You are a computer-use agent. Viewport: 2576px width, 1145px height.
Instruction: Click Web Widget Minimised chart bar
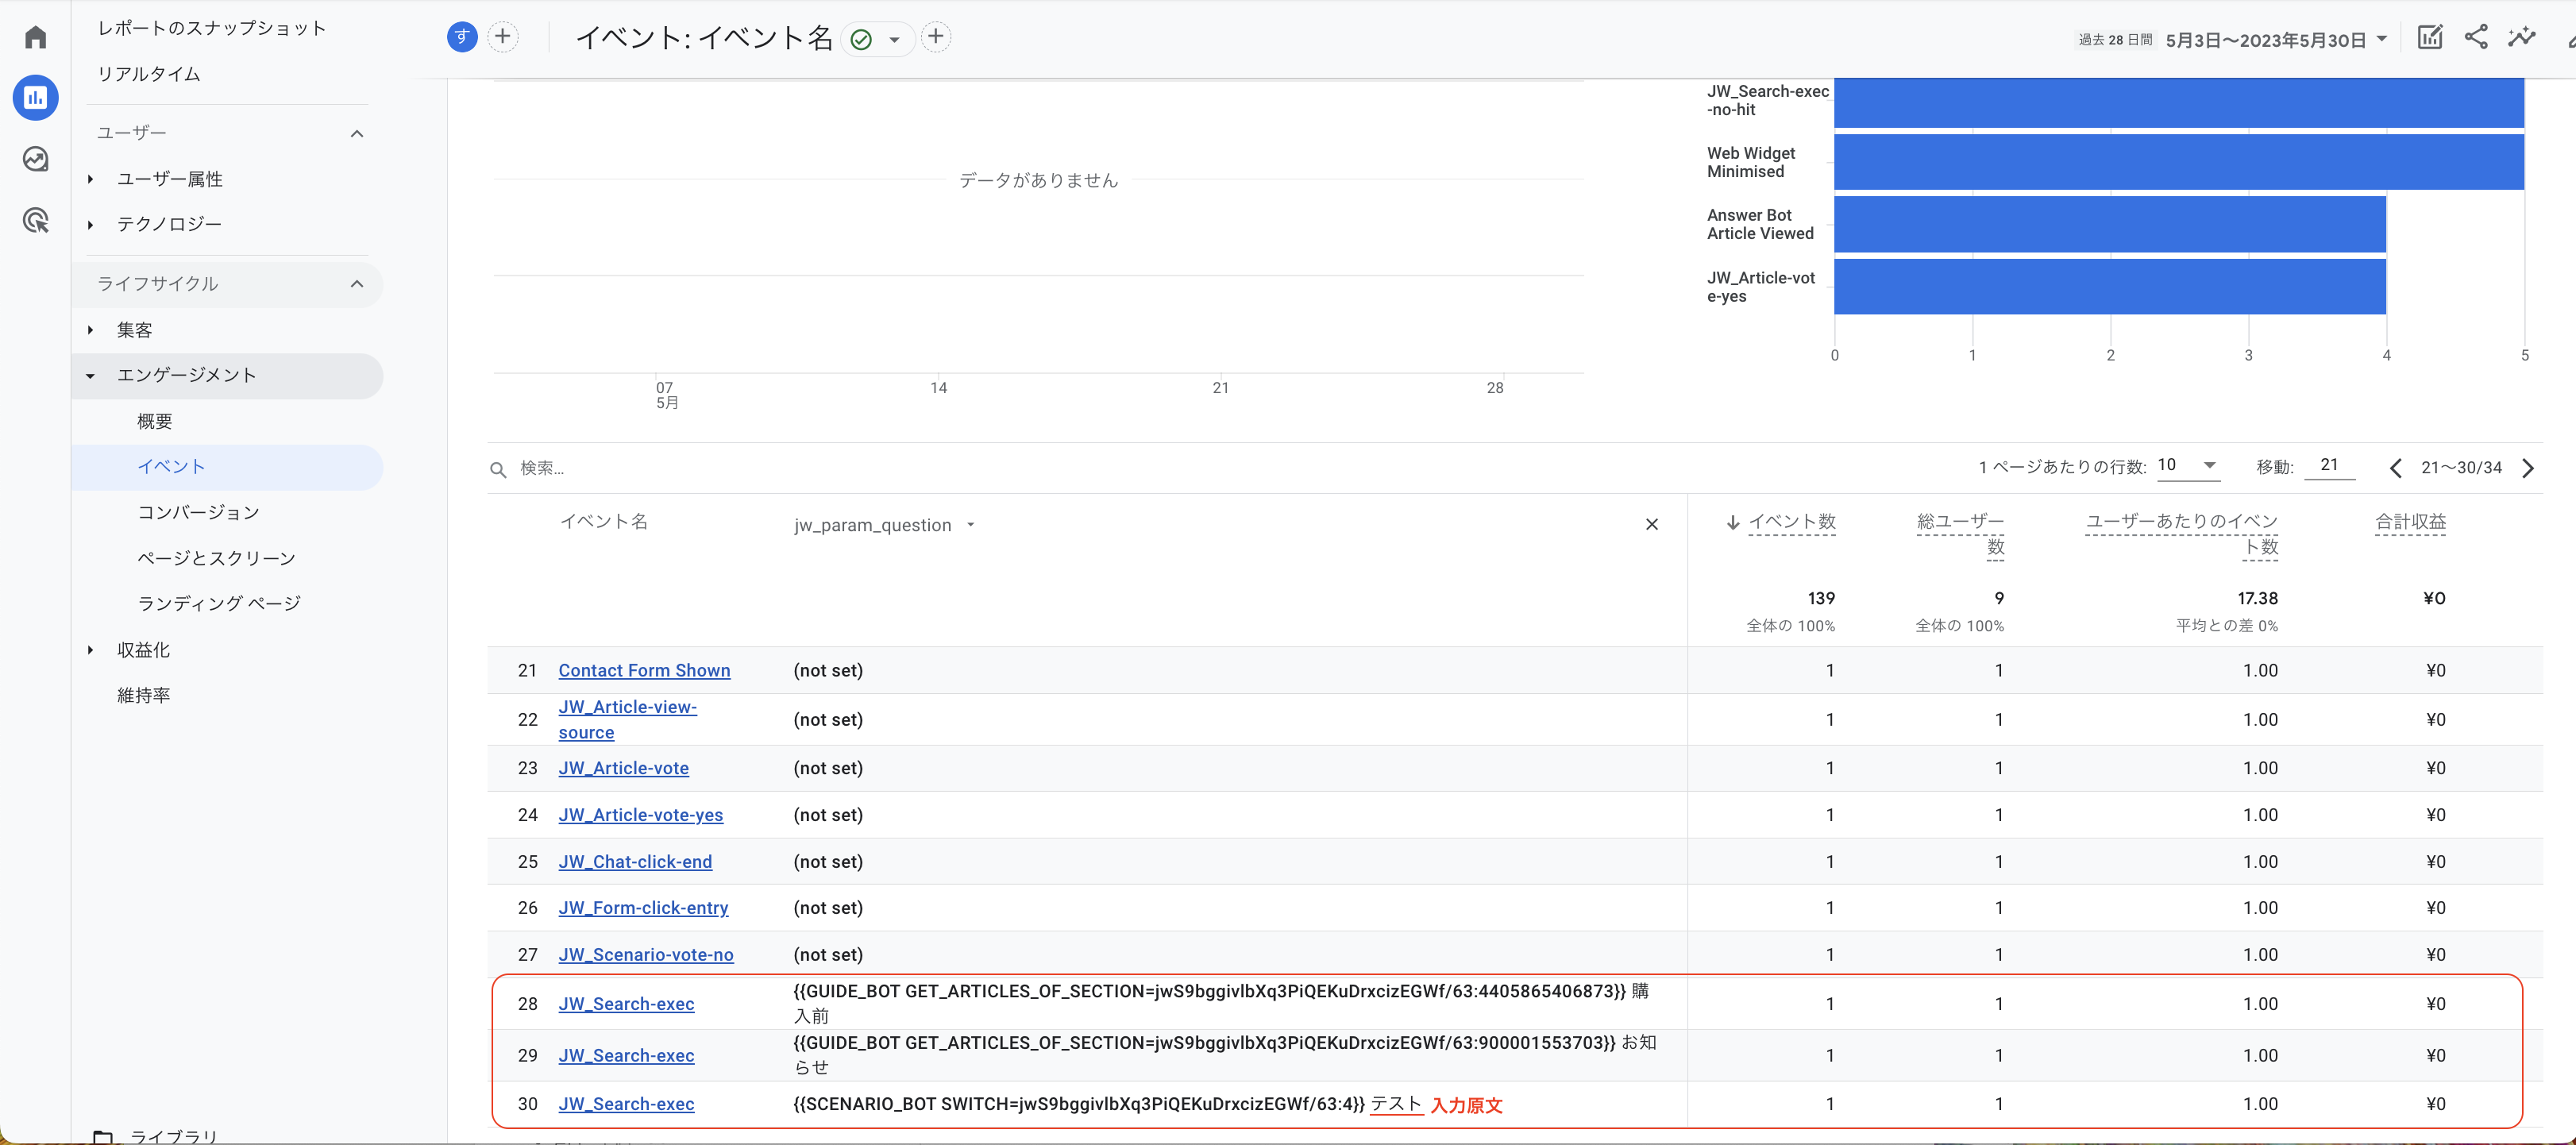click(2178, 162)
